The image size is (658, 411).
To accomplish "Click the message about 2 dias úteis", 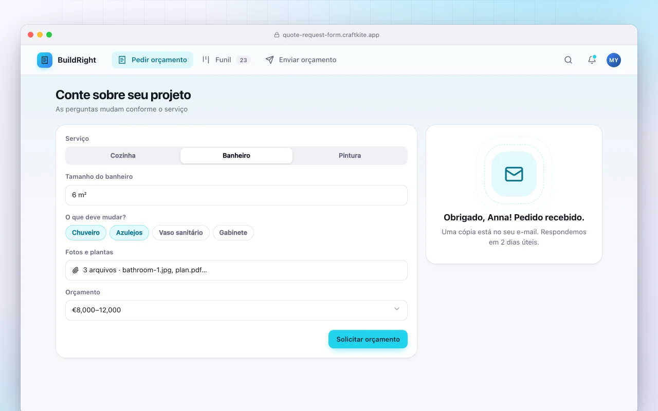I will coord(514,237).
